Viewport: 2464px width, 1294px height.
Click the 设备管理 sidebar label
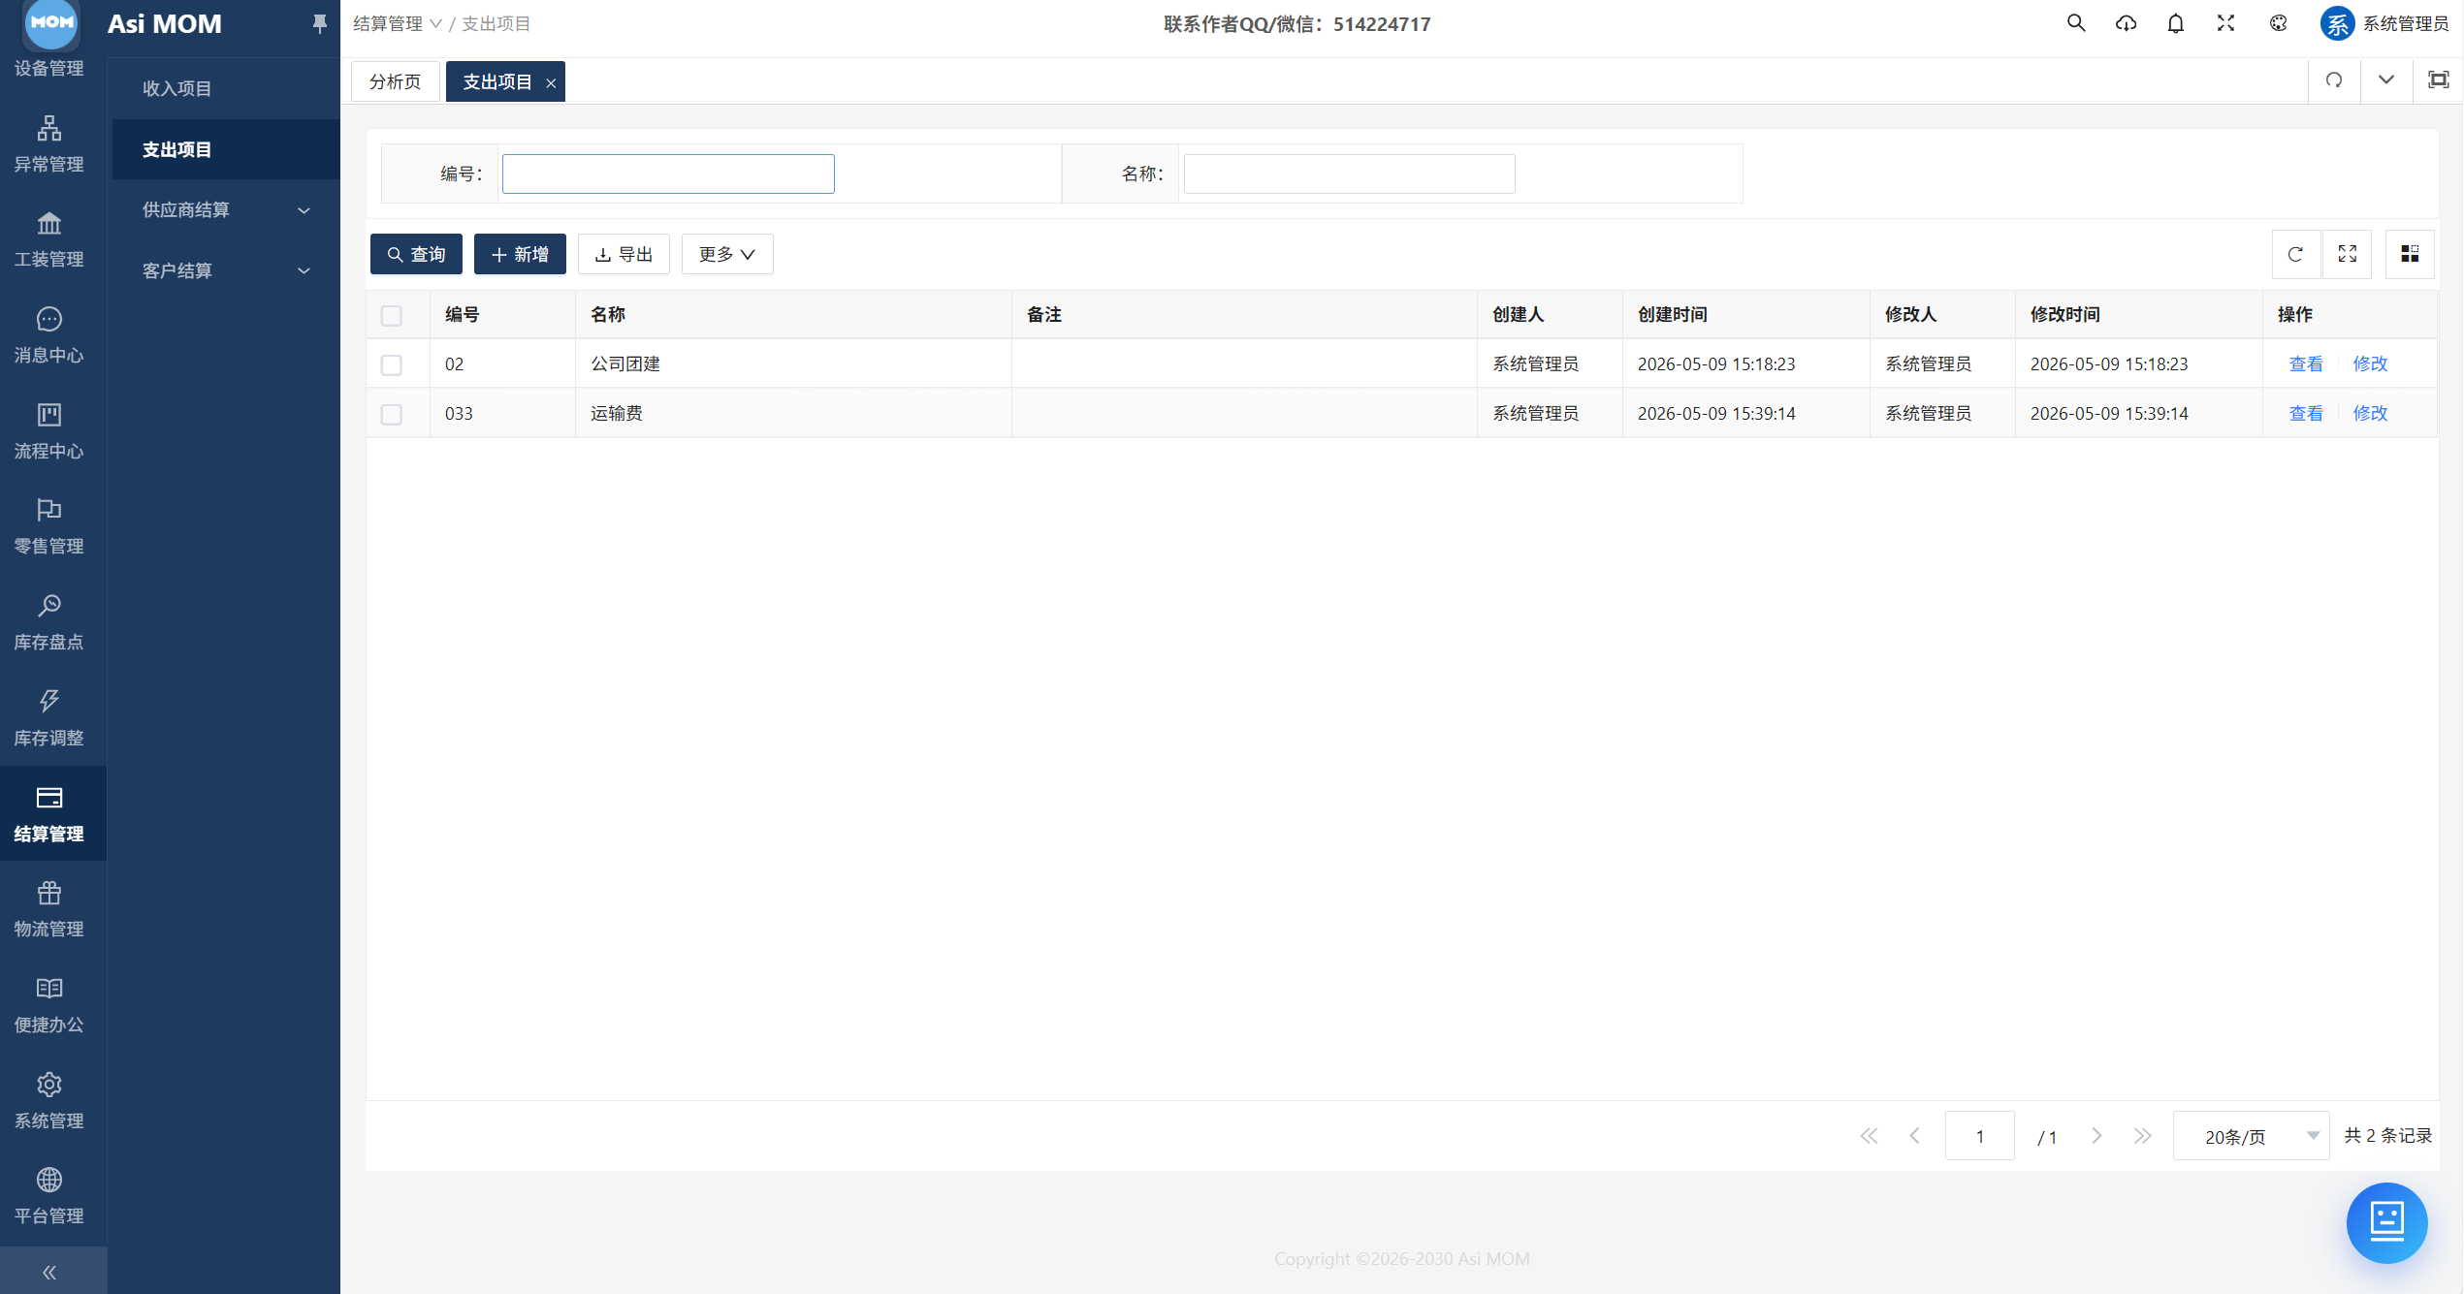49,68
